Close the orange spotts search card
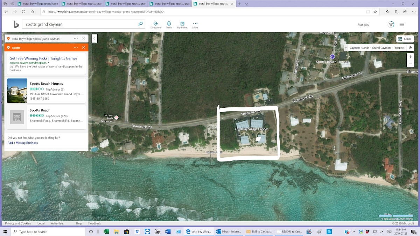The image size is (420, 236). 84,48
